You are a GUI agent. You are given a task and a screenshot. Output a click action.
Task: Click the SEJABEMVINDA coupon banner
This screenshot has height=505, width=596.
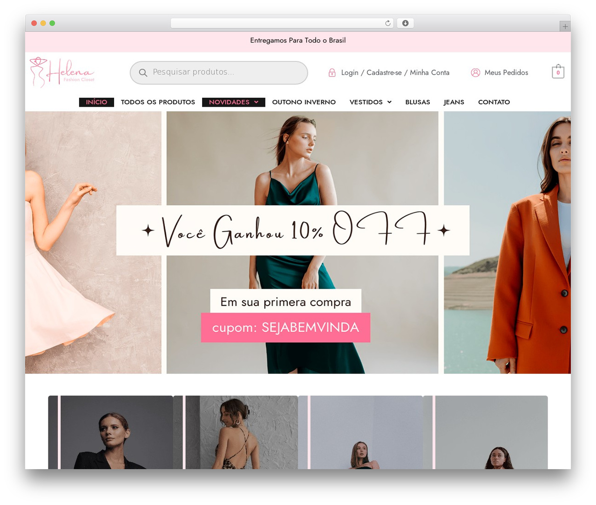point(286,328)
